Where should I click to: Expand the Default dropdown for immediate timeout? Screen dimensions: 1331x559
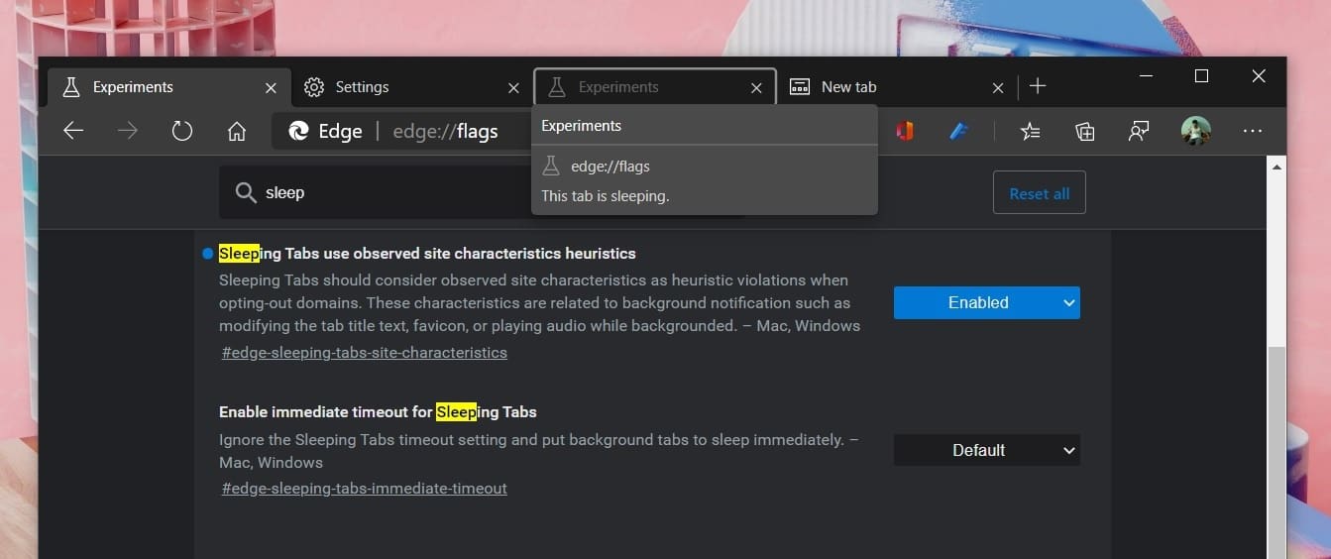(x=986, y=450)
